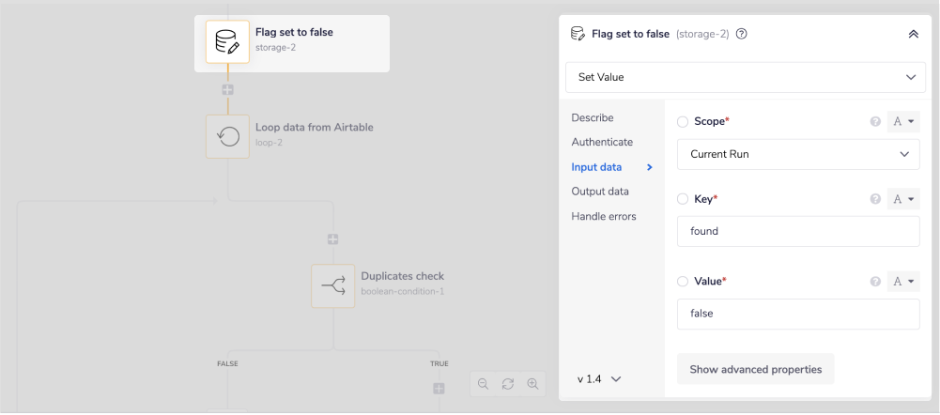The height and width of the screenshot is (415, 940).
Task: Click Show advanced properties button
Action: (755, 369)
